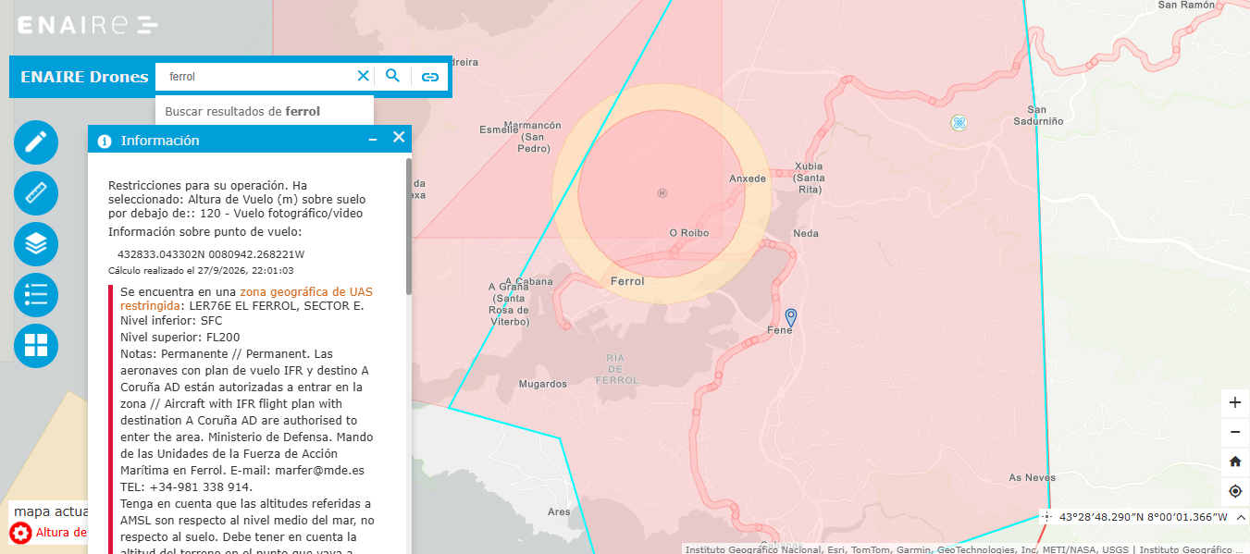Click the Neda map label
Screen dimensions: 1250x554
(806, 233)
